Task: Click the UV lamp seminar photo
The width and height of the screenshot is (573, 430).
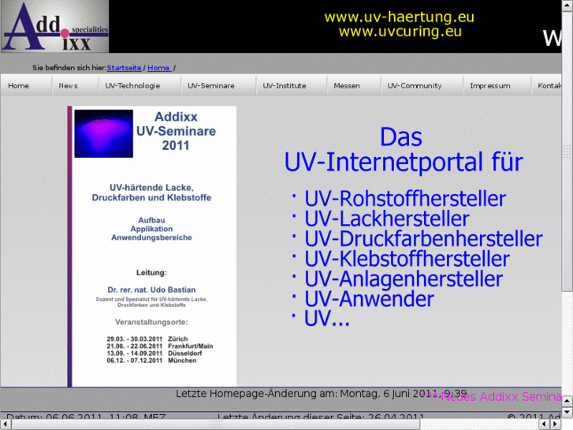Action: tap(104, 133)
